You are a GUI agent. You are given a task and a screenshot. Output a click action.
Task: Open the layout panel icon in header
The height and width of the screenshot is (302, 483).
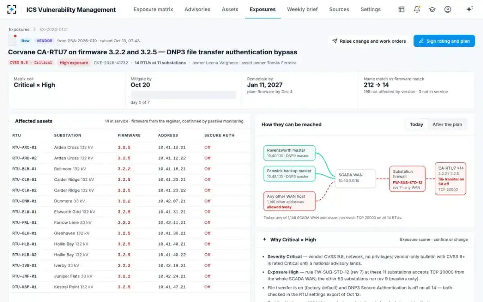pyautogui.click(x=401, y=9)
